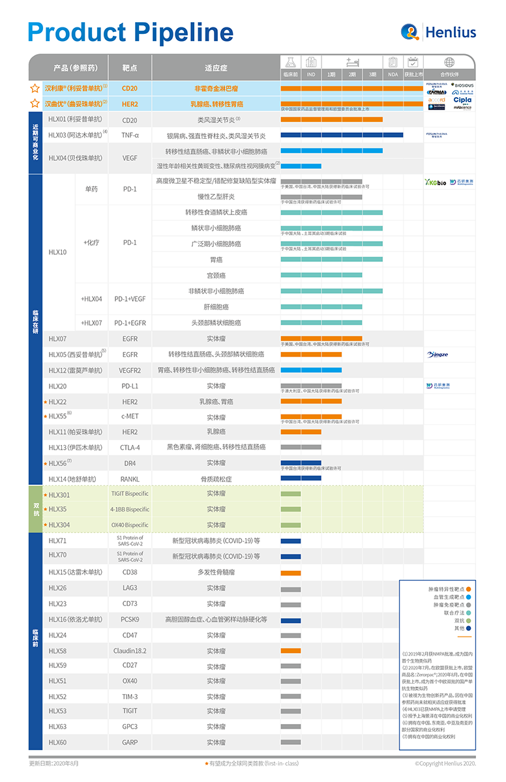Click the HLX10 product name
The image size is (506, 782).
click(x=57, y=252)
